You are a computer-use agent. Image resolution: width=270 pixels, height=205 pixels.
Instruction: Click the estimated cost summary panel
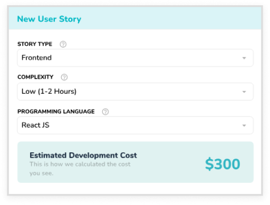[x=136, y=162]
